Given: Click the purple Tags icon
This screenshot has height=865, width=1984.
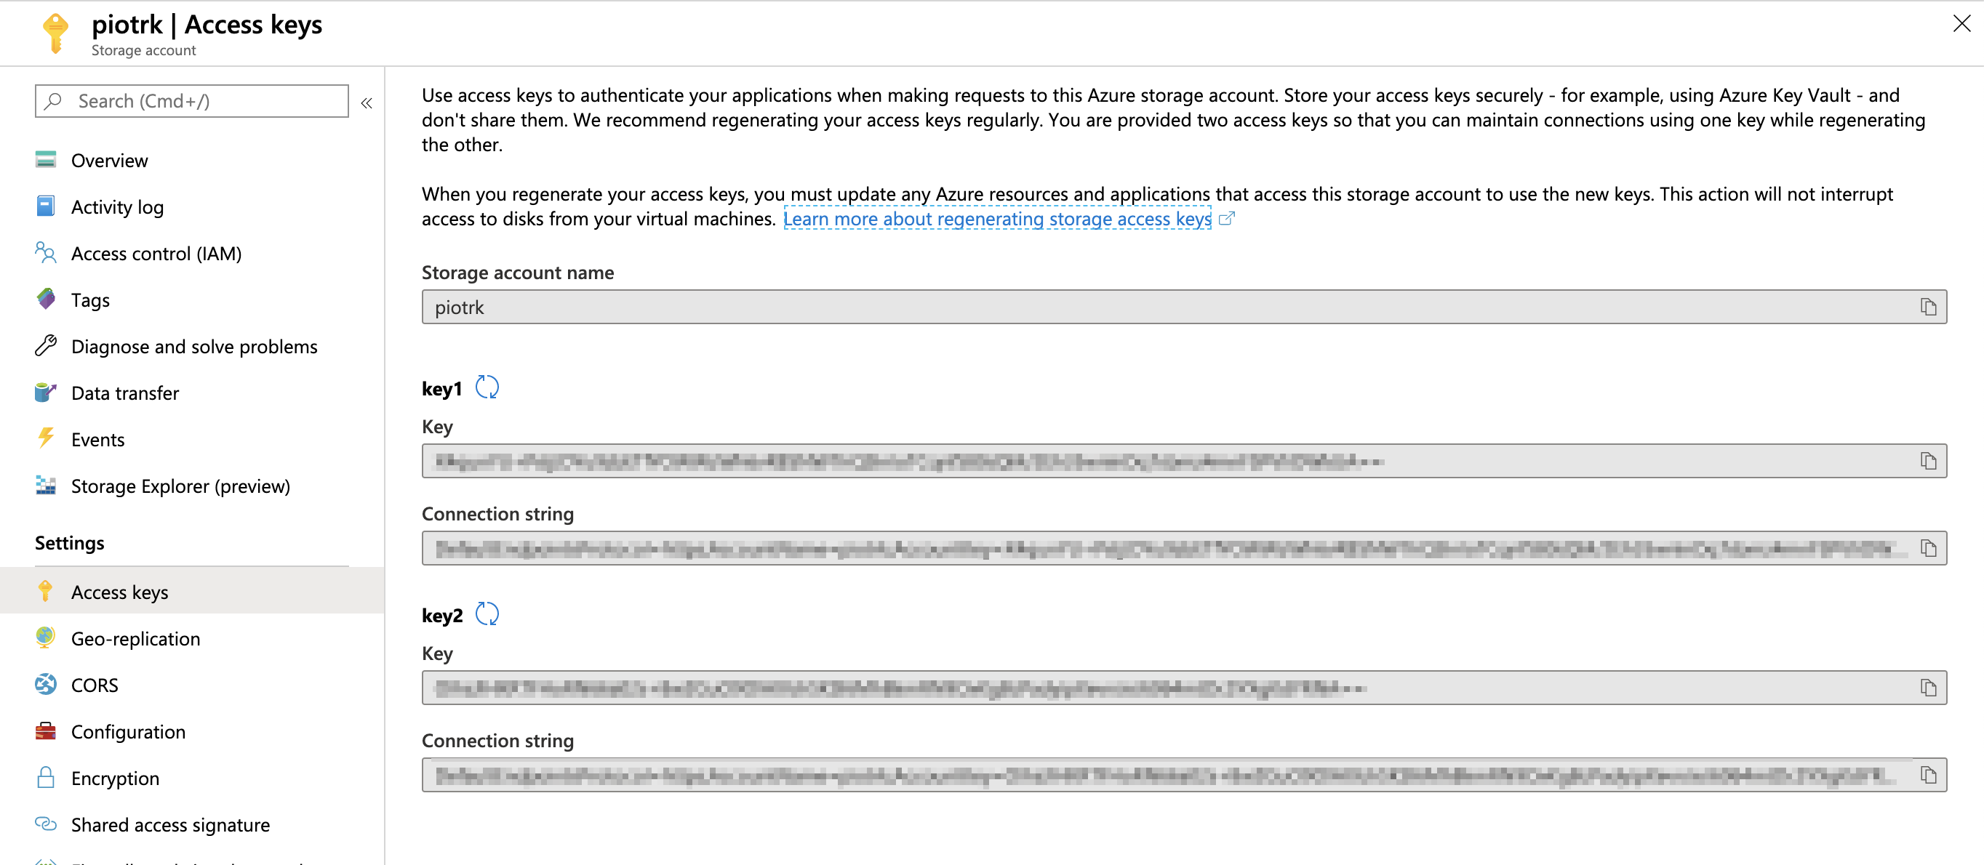Looking at the screenshot, I should tap(45, 299).
